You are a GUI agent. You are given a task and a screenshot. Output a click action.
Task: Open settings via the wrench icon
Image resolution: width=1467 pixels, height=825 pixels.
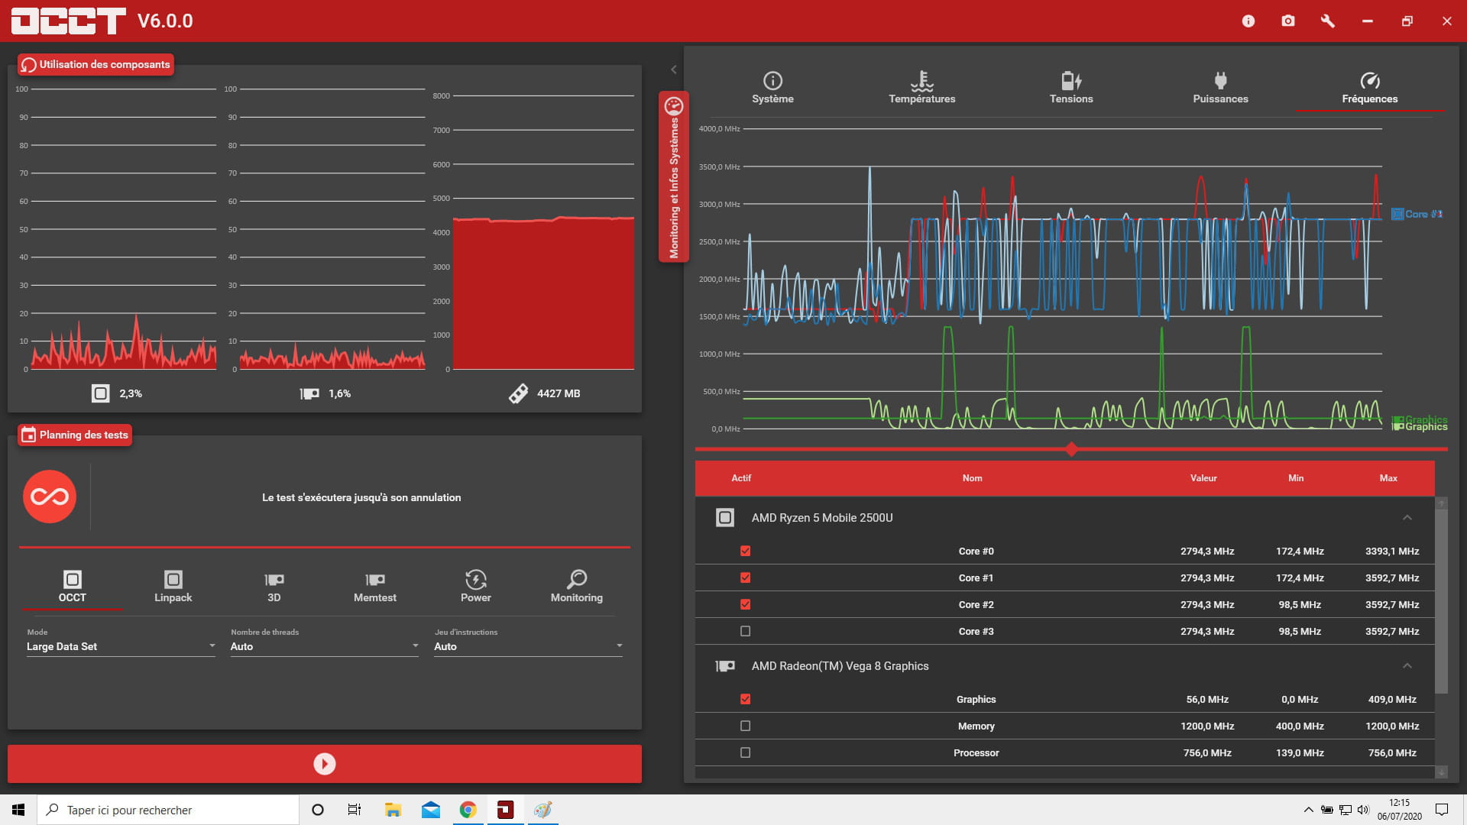point(1328,21)
